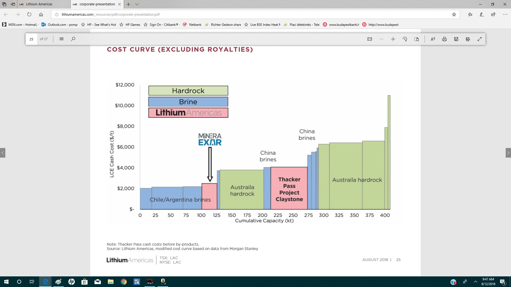Zoom out the PDF with minus
The width and height of the screenshot is (511, 287).
pyautogui.click(x=381, y=39)
